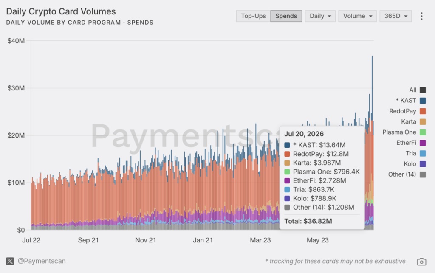Click the May 23 x-axis label
This screenshot has width=435, height=273.
click(317, 240)
